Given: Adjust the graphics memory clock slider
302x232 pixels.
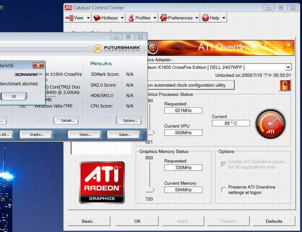Looking at the screenshot, I should (x=151, y=190).
